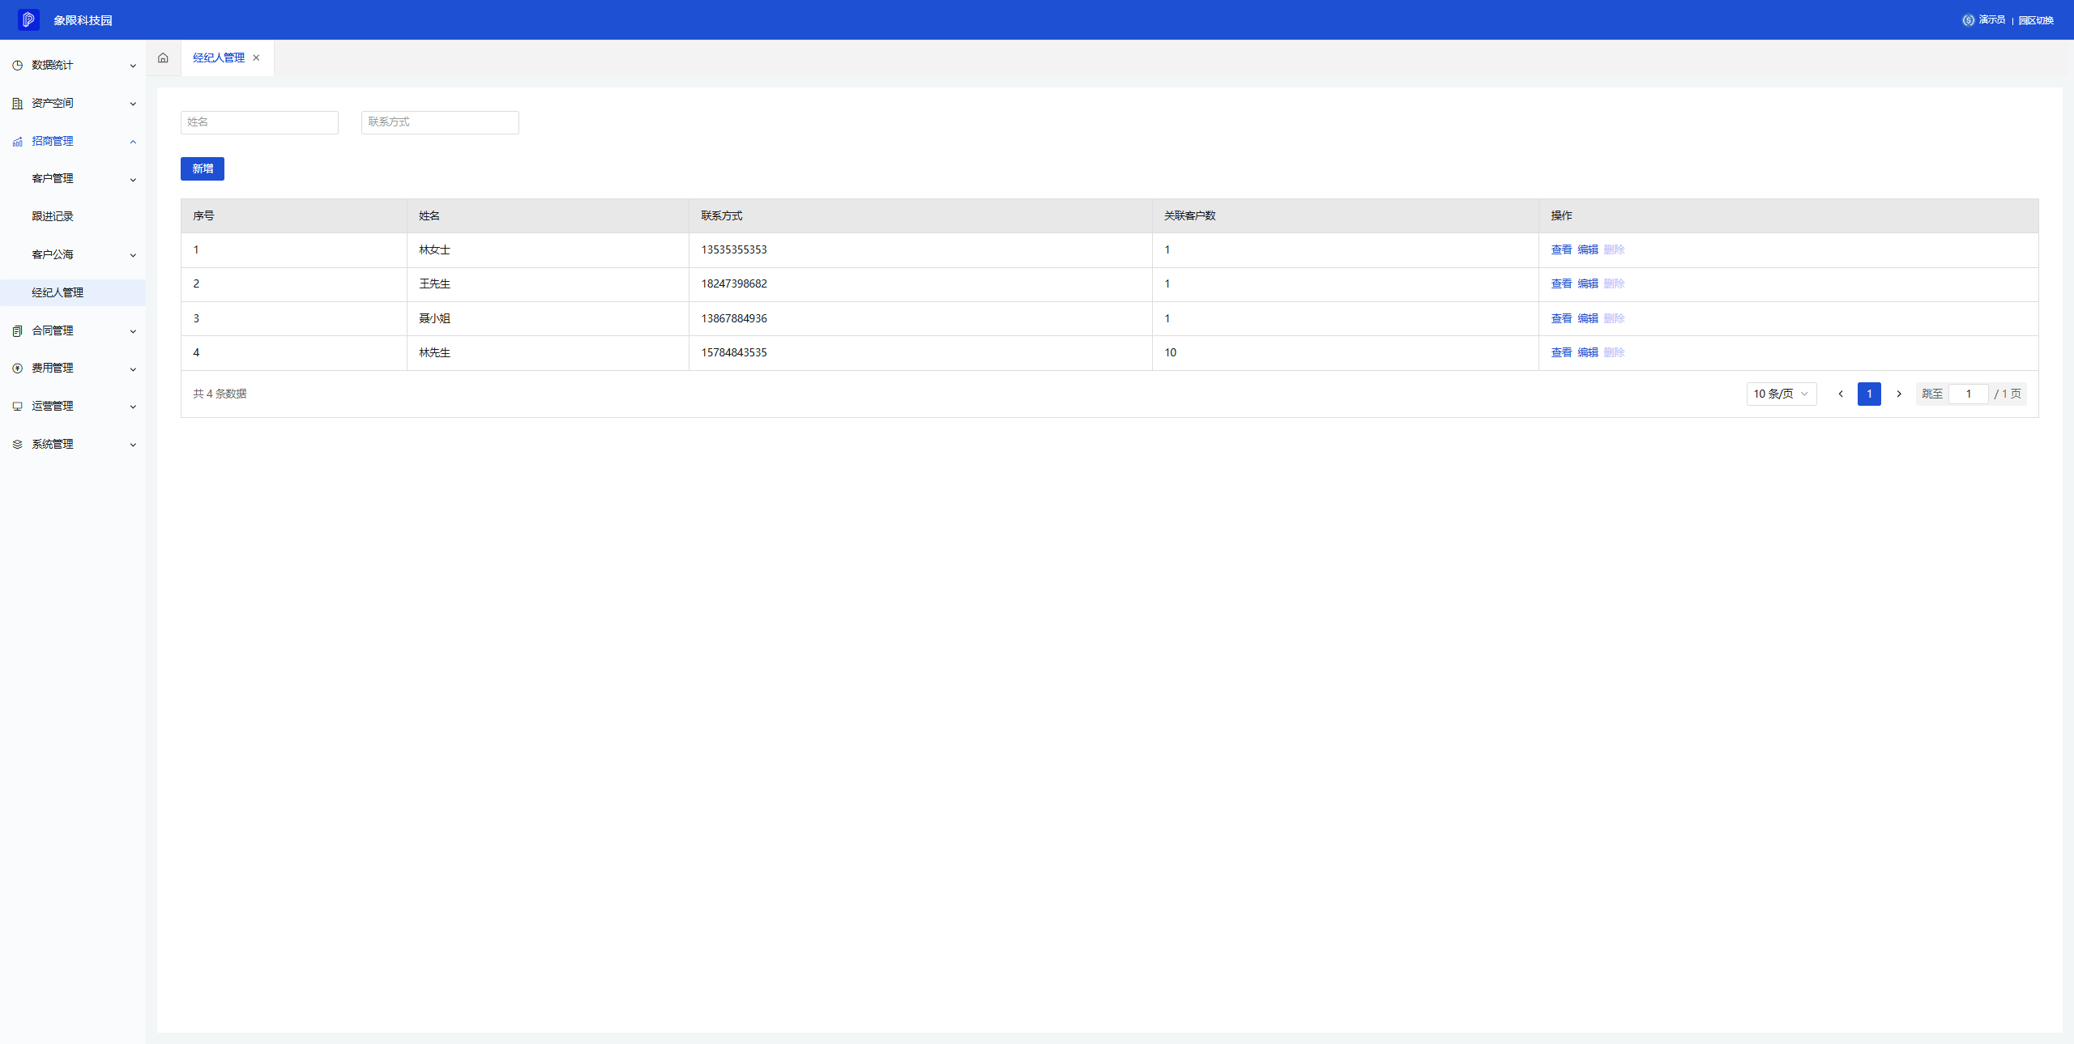Click the 资产空间 building icon
The image size is (2074, 1044).
17,103
